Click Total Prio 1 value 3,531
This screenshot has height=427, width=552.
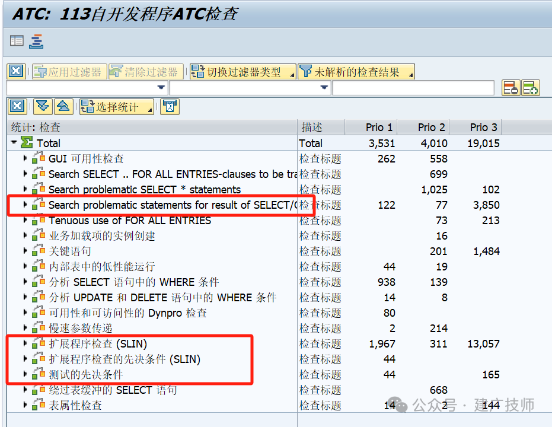[382, 144]
